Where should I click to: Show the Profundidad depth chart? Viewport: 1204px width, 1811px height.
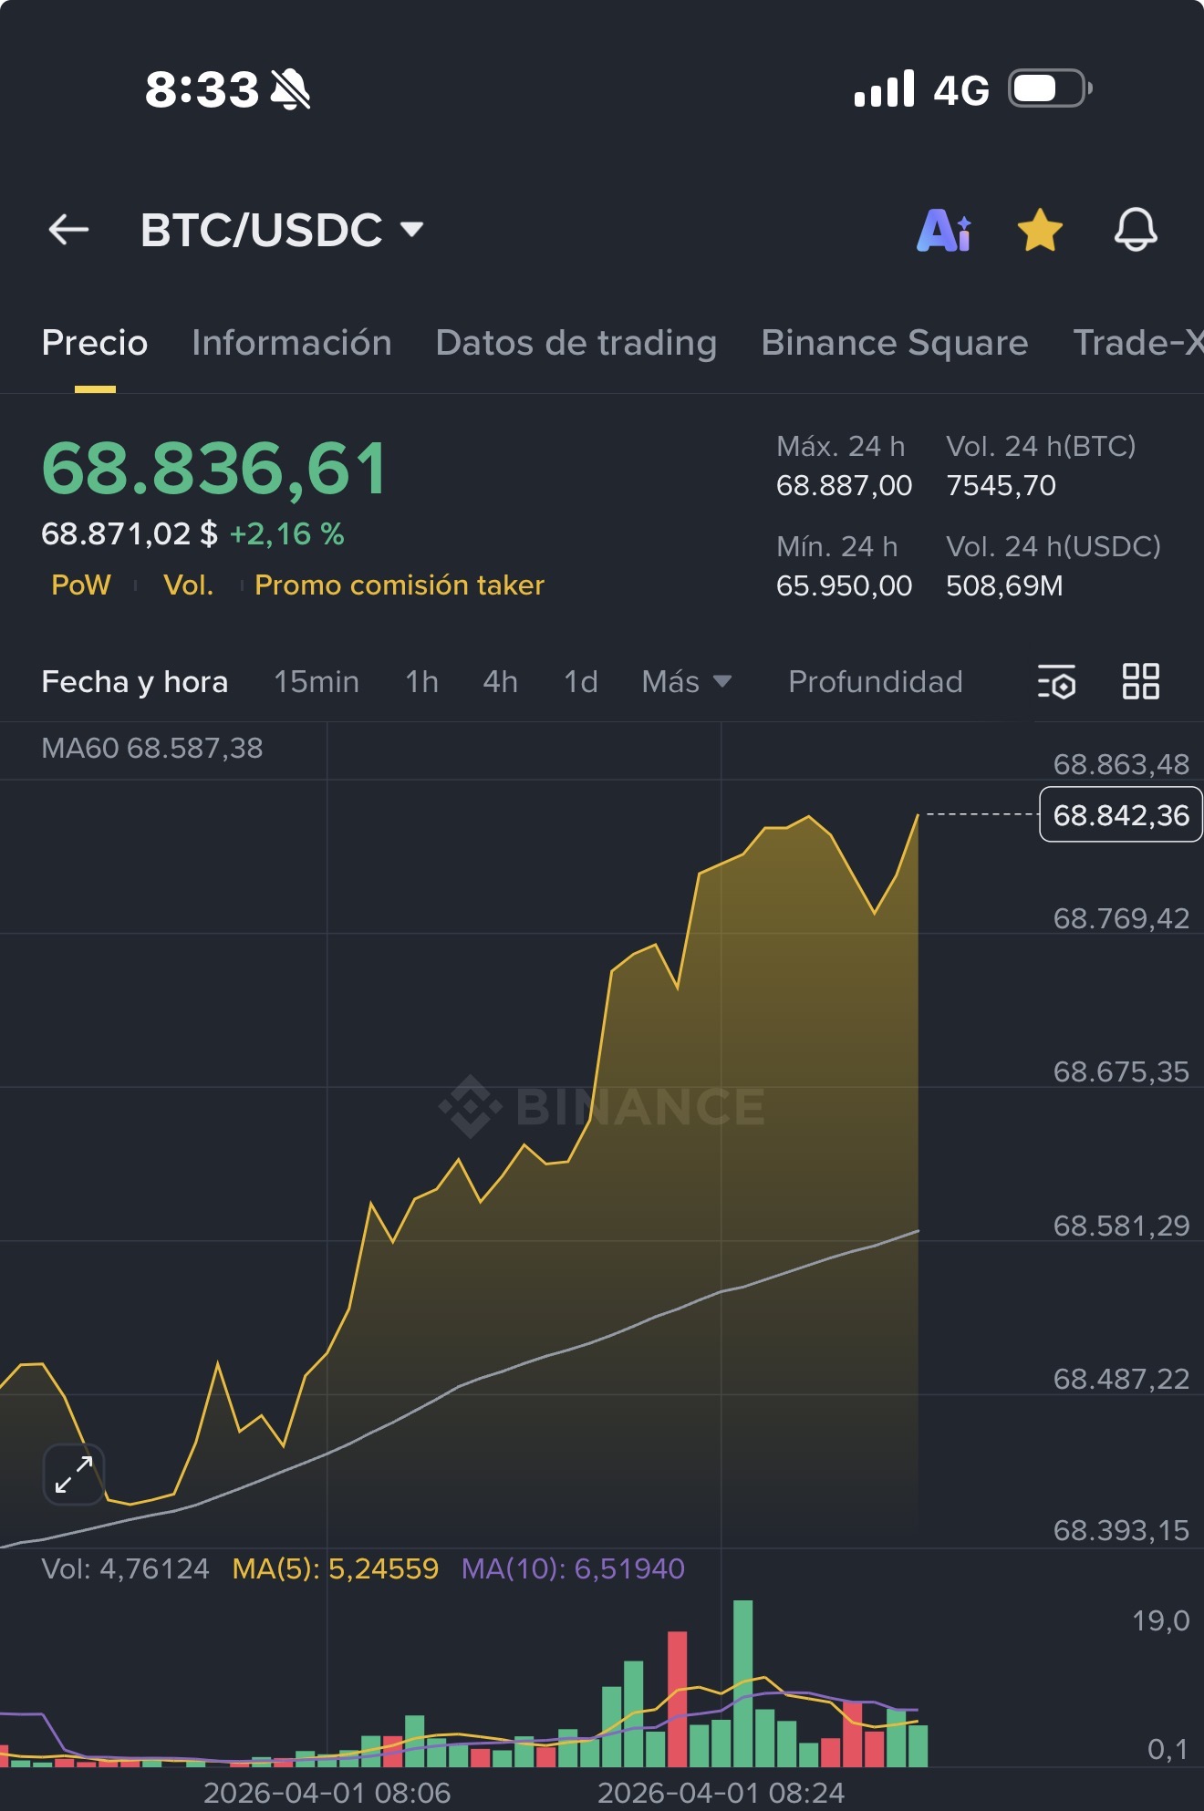(x=876, y=681)
